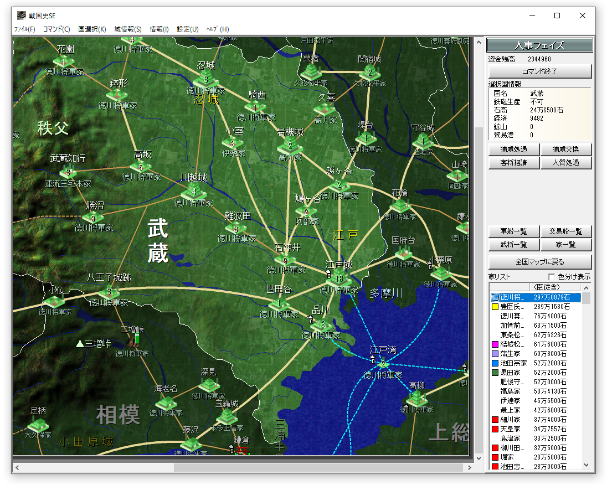Click the 江戸湾 sea port marker
607x485 pixels.
(x=382, y=364)
